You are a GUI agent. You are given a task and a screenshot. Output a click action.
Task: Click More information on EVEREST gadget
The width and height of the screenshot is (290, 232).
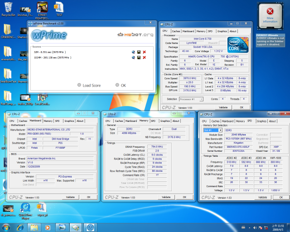pyautogui.click(x=270, y=20)
